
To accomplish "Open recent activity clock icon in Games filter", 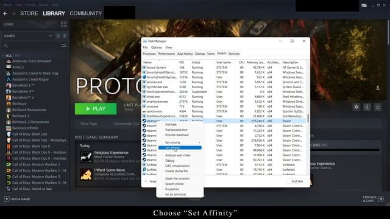I will (58, 36).
